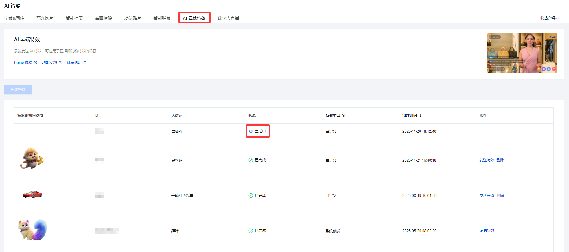Open the intro preview image with the woman
Screen dimensions: 569x252
click(x=522, y=53)
